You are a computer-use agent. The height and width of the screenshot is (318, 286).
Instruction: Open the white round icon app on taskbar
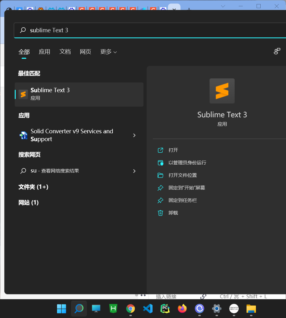pos(234,309)
